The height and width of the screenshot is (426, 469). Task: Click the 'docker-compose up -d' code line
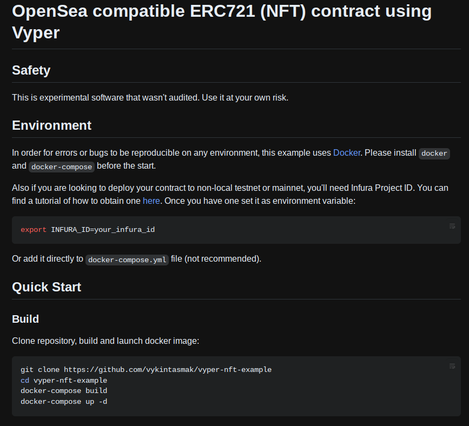64,402
